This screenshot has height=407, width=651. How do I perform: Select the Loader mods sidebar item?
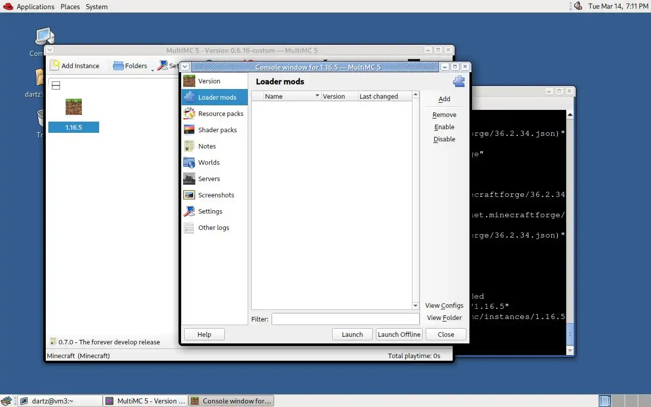pyautogui.click(x=215, y=97)
